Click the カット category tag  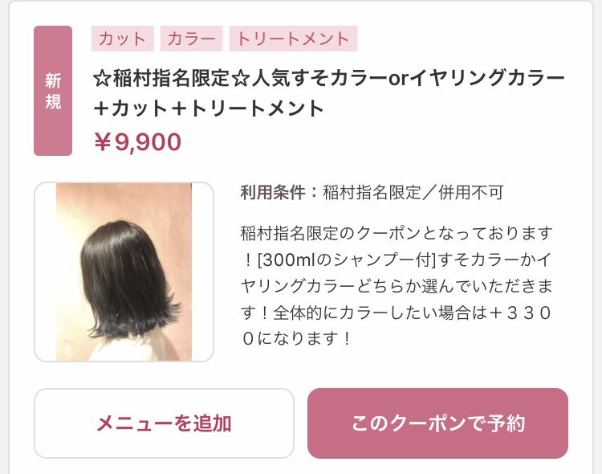coord(123,39)
